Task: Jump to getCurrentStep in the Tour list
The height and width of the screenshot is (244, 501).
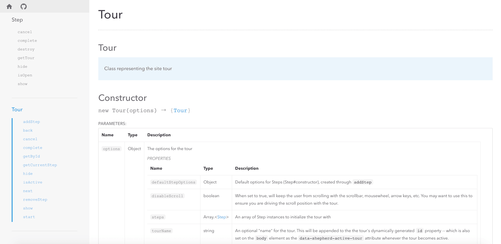Action: point(40,165)
